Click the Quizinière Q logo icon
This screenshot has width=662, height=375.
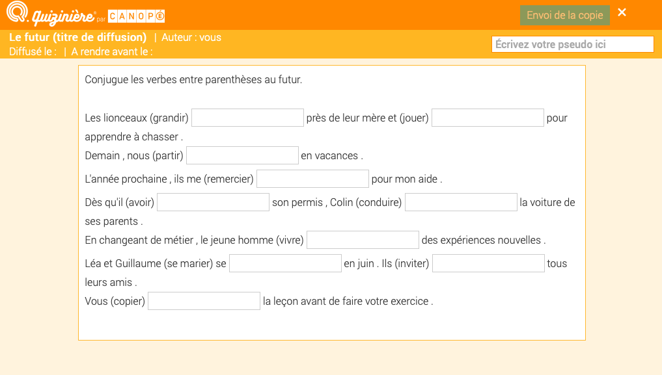point(18,14)
